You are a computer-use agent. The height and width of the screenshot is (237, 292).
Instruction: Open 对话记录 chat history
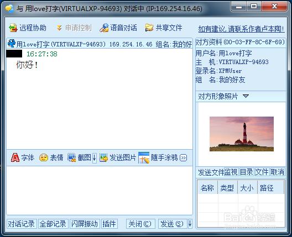click(x=22, y=224)
